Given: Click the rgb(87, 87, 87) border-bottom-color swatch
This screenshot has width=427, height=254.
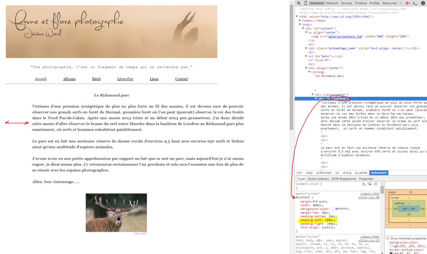Looking at the screenshot, I should 391,253.
